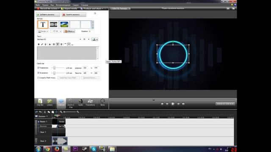271x152 pixels.
Task: Choose the image callout shape thumbnail
Action: click(x=64, y=24)
